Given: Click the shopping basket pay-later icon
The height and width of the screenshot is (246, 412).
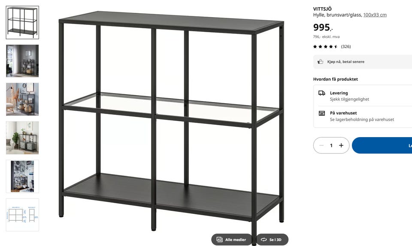Looking at the screenshot, I should coord(320,62).
